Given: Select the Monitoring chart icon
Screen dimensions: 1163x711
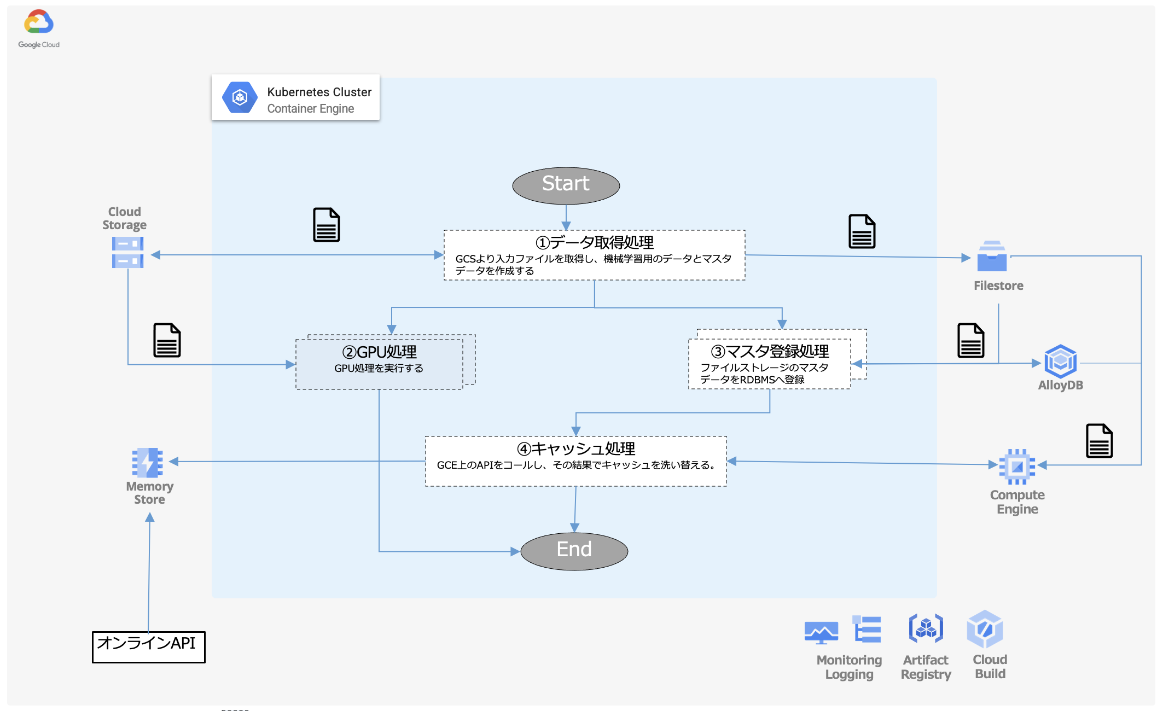Looking at the screenshot, I should point(821,633).
